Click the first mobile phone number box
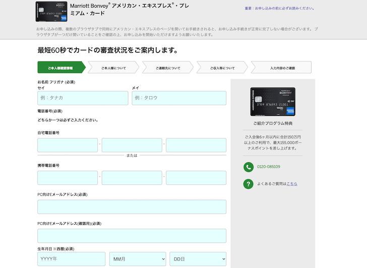Image resolution: width=367 pixels, height=268 pixels. (x=68, y=178)
